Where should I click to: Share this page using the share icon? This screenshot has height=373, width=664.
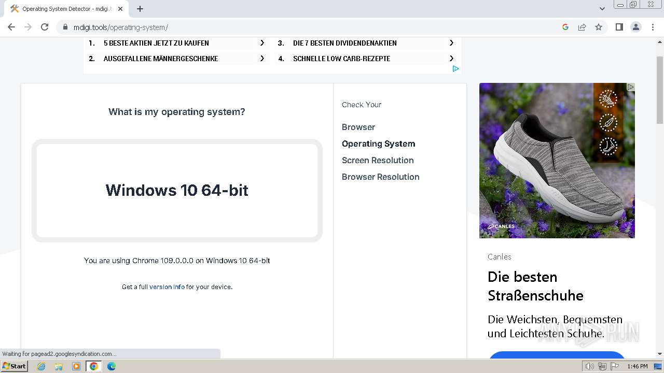[x=582, y=27]
